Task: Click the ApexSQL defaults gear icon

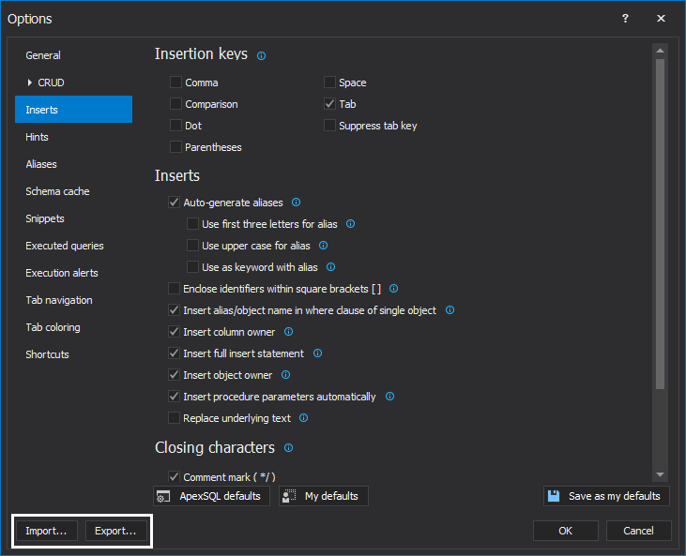Action: pyautogui.click(x=163, y=496)
